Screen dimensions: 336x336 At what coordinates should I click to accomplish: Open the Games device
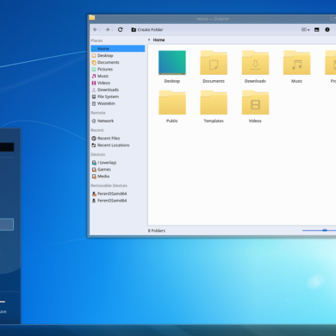[x=118, y=170]
